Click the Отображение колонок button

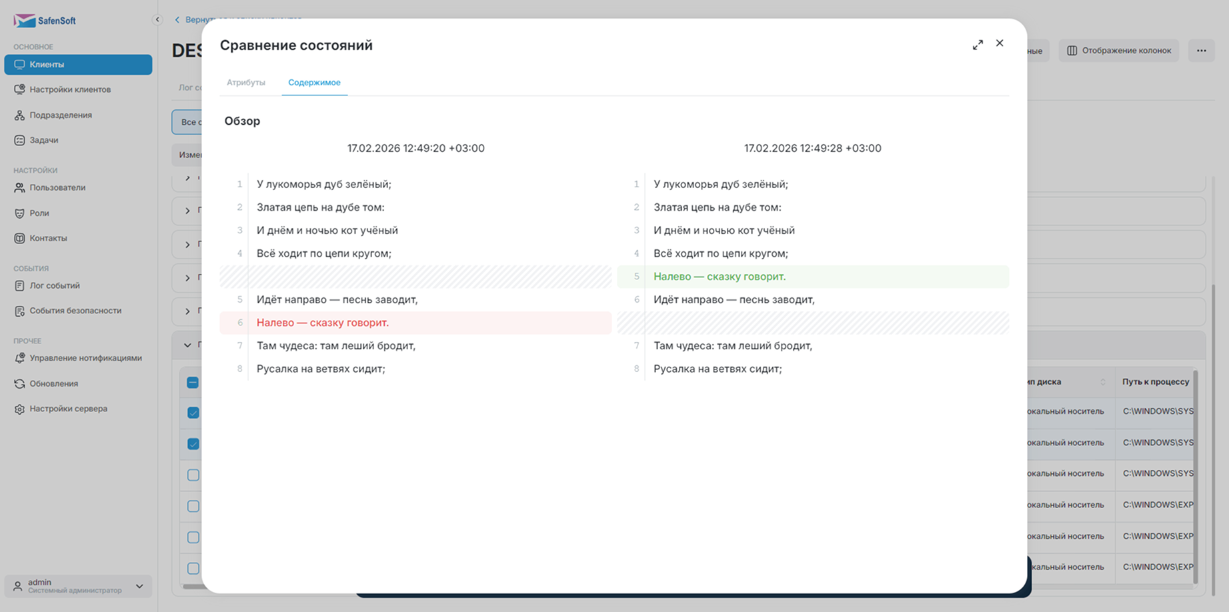pos(1119,51)
